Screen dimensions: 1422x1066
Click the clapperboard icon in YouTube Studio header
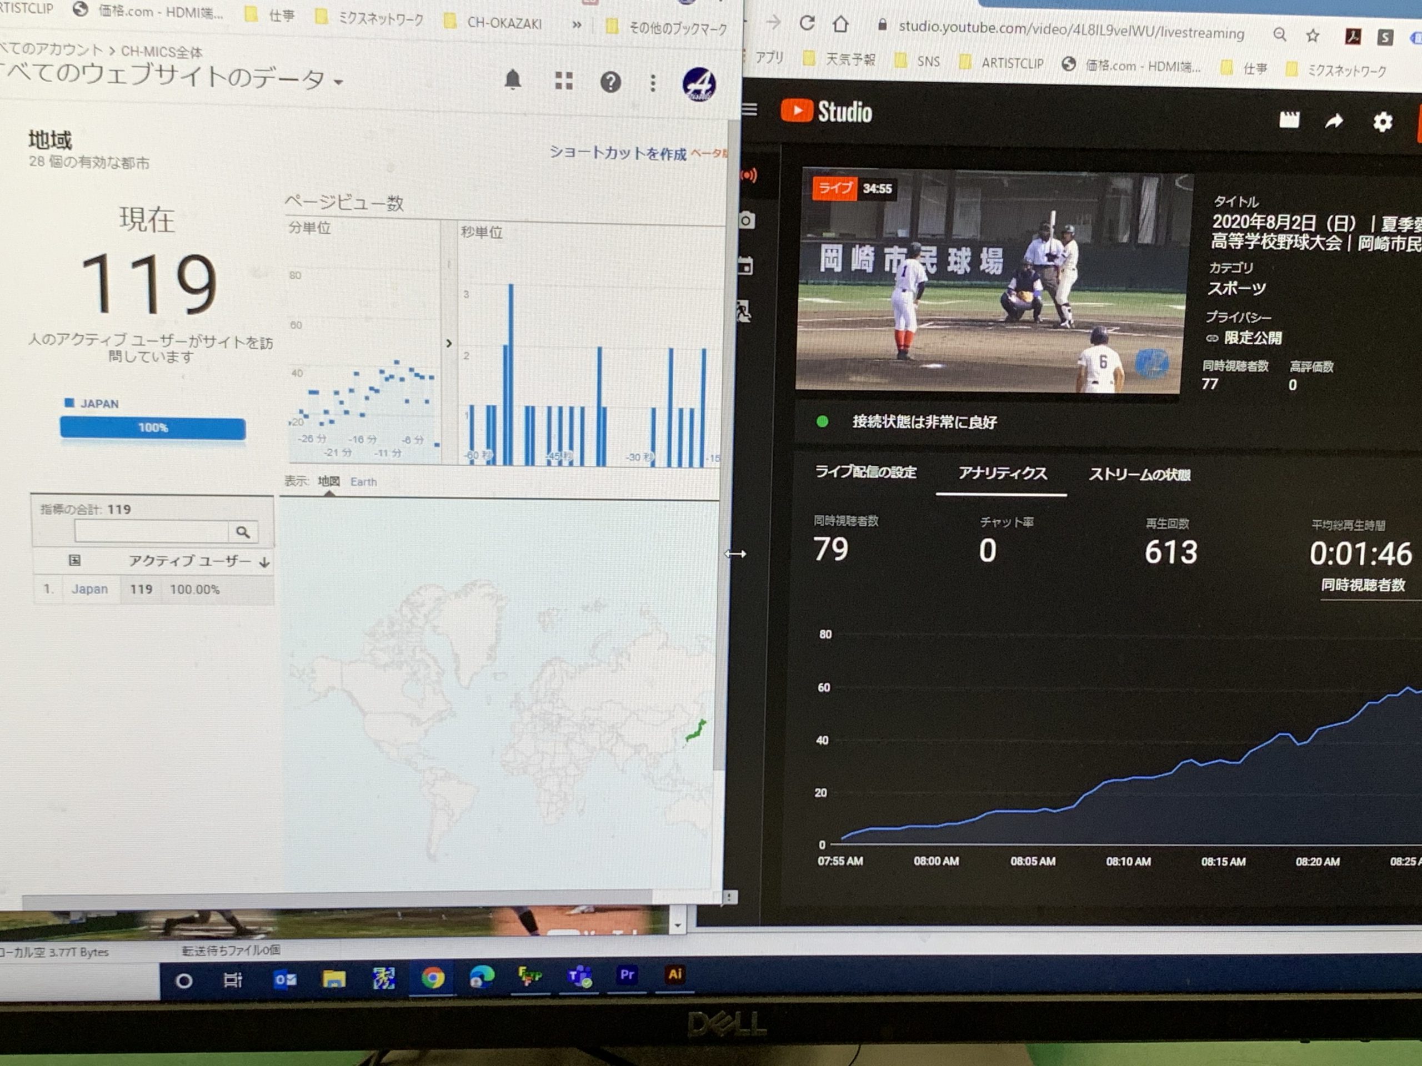(1289, 119)
